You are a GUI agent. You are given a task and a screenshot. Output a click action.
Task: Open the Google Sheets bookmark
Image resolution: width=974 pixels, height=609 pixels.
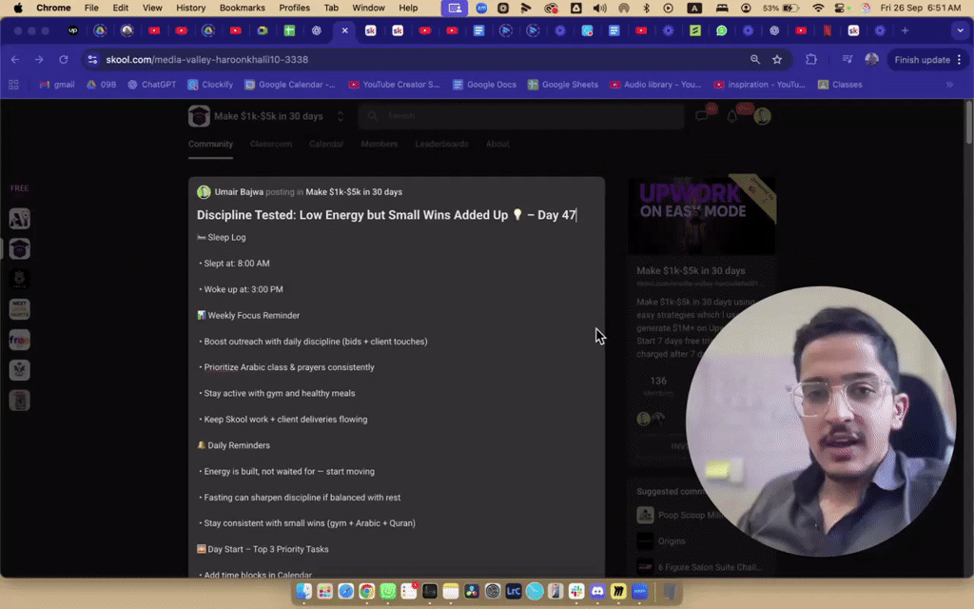(x=563, y=85)
